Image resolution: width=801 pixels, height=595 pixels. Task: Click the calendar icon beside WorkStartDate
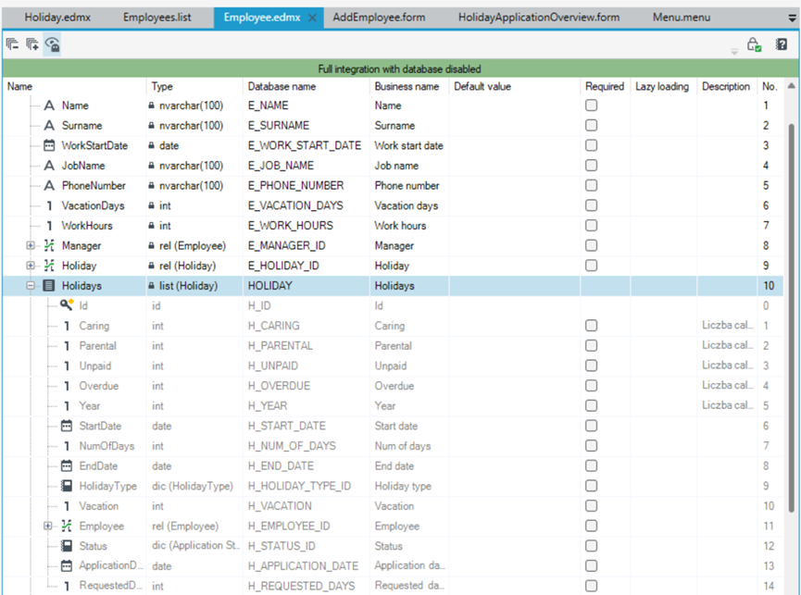click(x=49, y=145)
